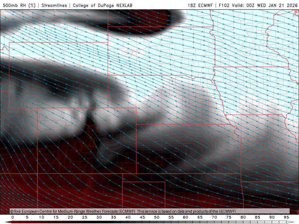Click legend value '40' on the scale
The height and width of the screenshot is (224, 299).
click(128, 217)
